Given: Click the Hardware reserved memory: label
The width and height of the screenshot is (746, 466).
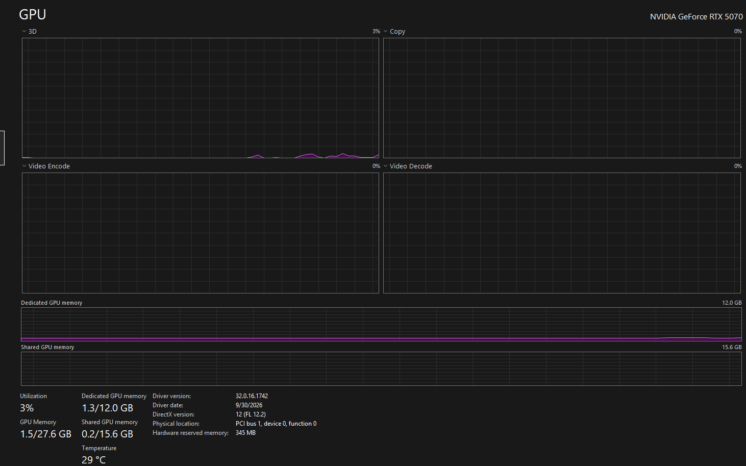Looking at the screenshot, I should [190, 433].
